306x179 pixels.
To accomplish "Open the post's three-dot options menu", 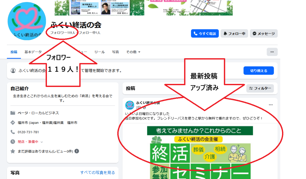I will 271,105.
